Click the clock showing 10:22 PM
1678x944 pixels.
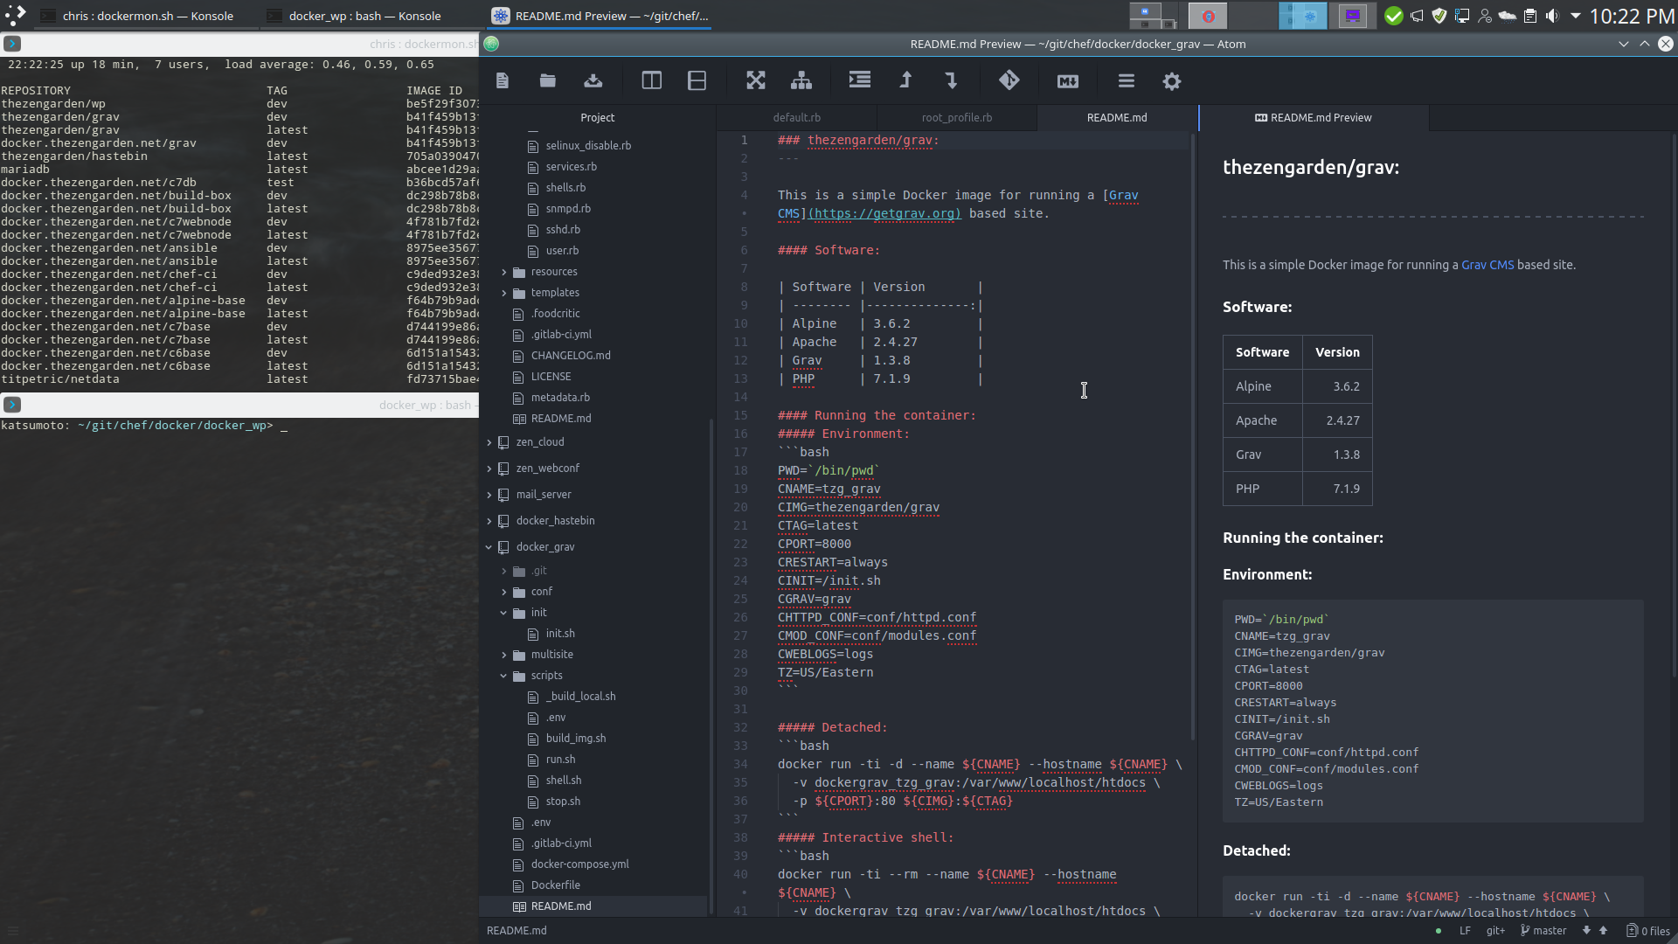pyautogui.click(x=1631, y=16)
